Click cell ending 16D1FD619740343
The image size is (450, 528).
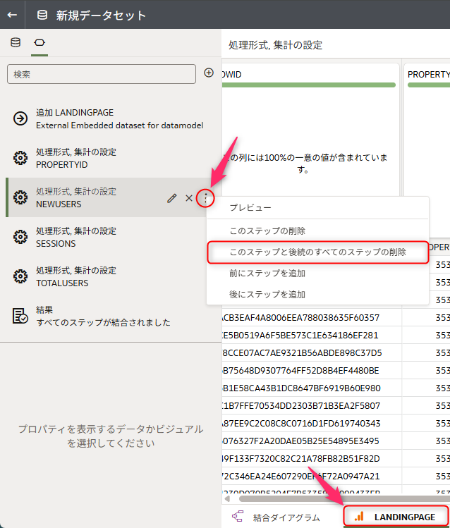point(312,423)
